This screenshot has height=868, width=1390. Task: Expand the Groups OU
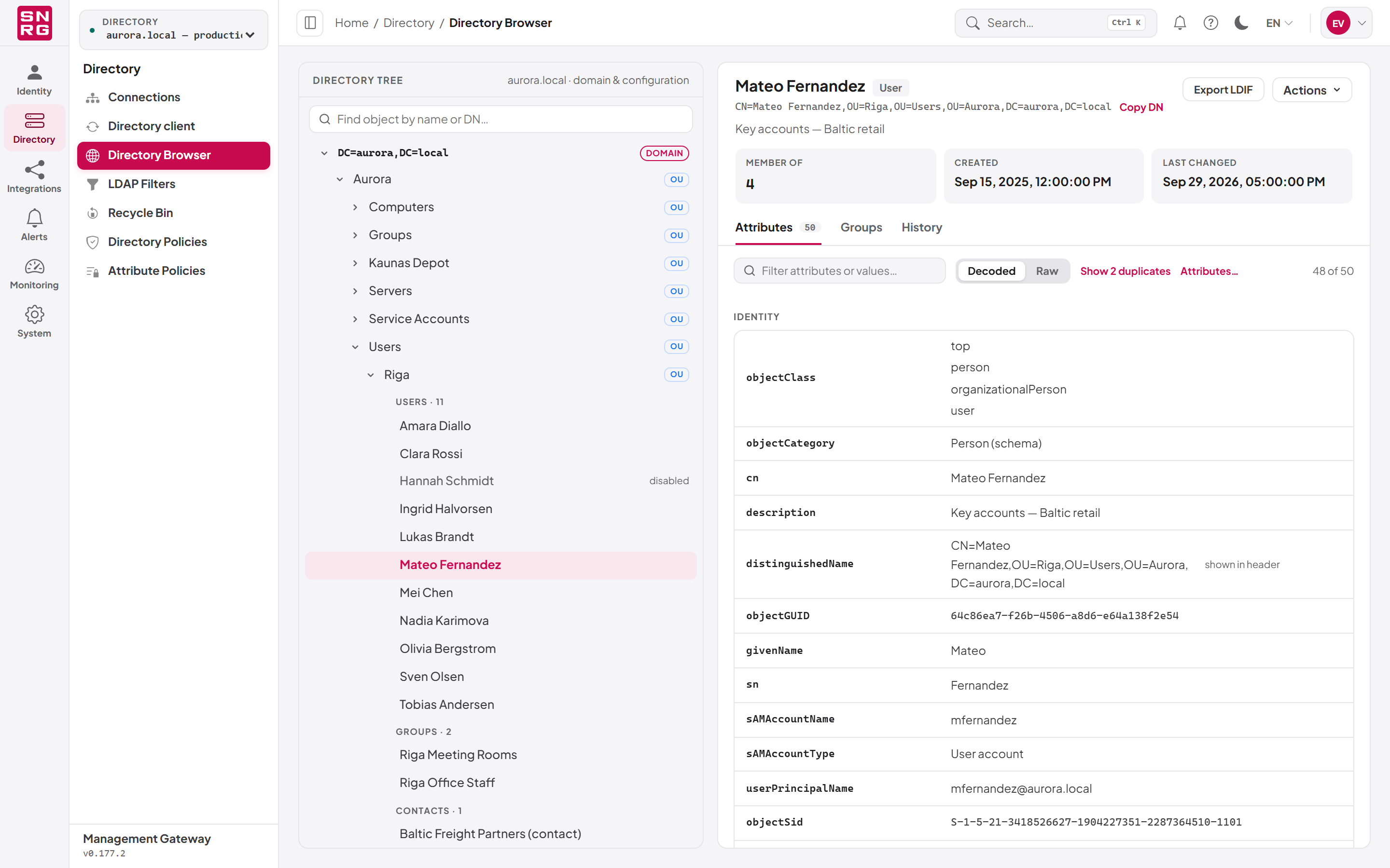coord(356,235)
